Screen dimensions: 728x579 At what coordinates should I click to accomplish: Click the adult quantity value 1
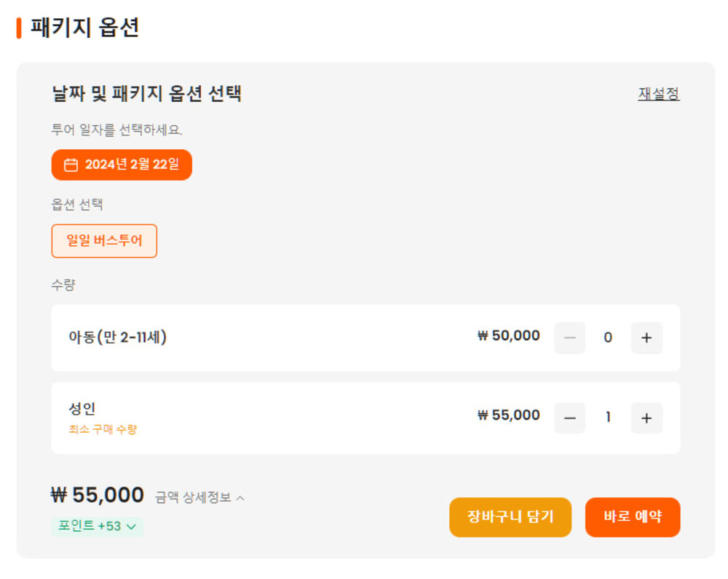coord(608,418)
